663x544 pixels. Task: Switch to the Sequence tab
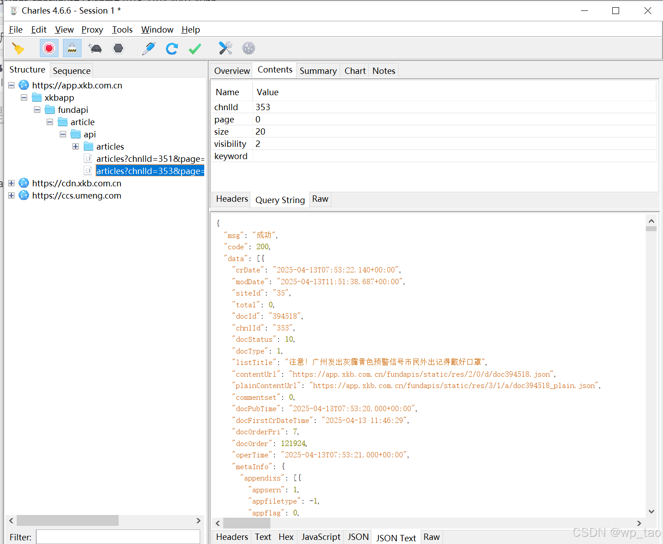pyautogui.click(x=72, y=71)
